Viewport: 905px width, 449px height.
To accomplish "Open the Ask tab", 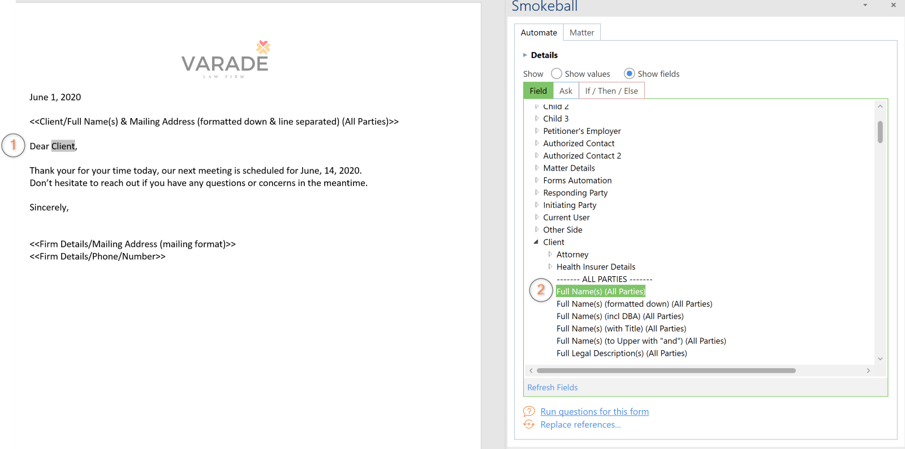I will pos(566,90).
